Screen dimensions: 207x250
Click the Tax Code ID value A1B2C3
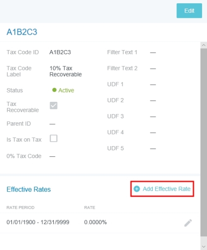pos(60,52)
